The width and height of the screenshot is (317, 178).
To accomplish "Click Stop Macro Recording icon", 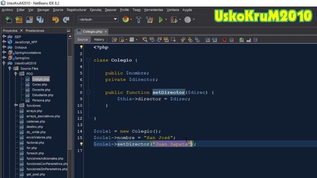I will (232, 40).
